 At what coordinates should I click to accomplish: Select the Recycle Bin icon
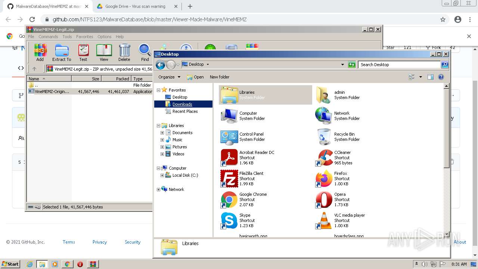(x=324, y=137)
